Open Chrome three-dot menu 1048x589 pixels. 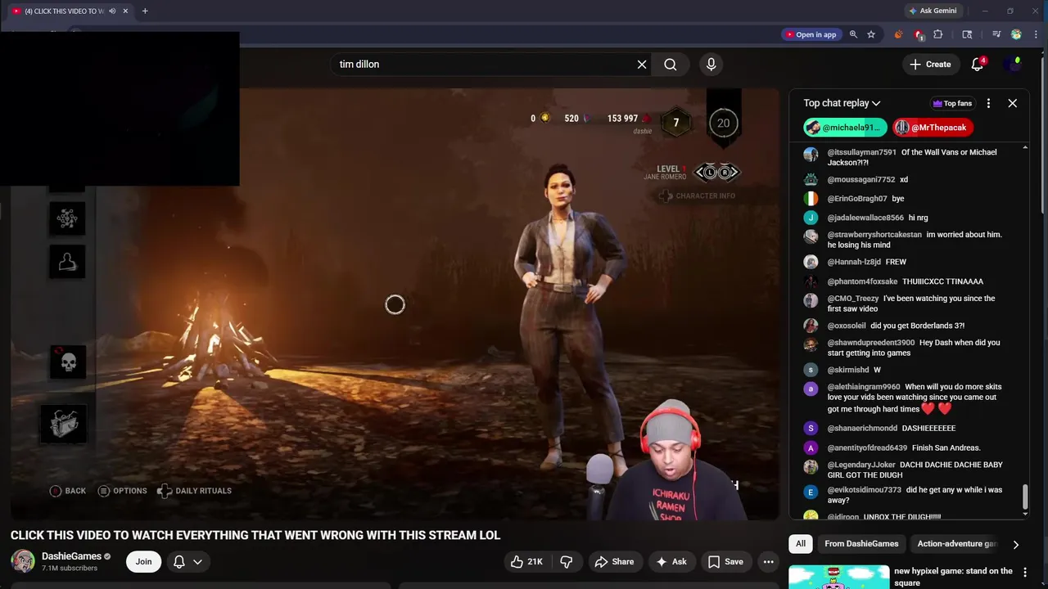[1034, 34]
